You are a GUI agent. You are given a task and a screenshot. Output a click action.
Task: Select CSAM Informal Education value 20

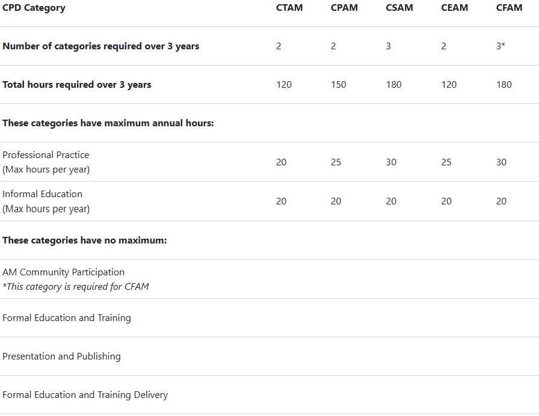point(391,201)
